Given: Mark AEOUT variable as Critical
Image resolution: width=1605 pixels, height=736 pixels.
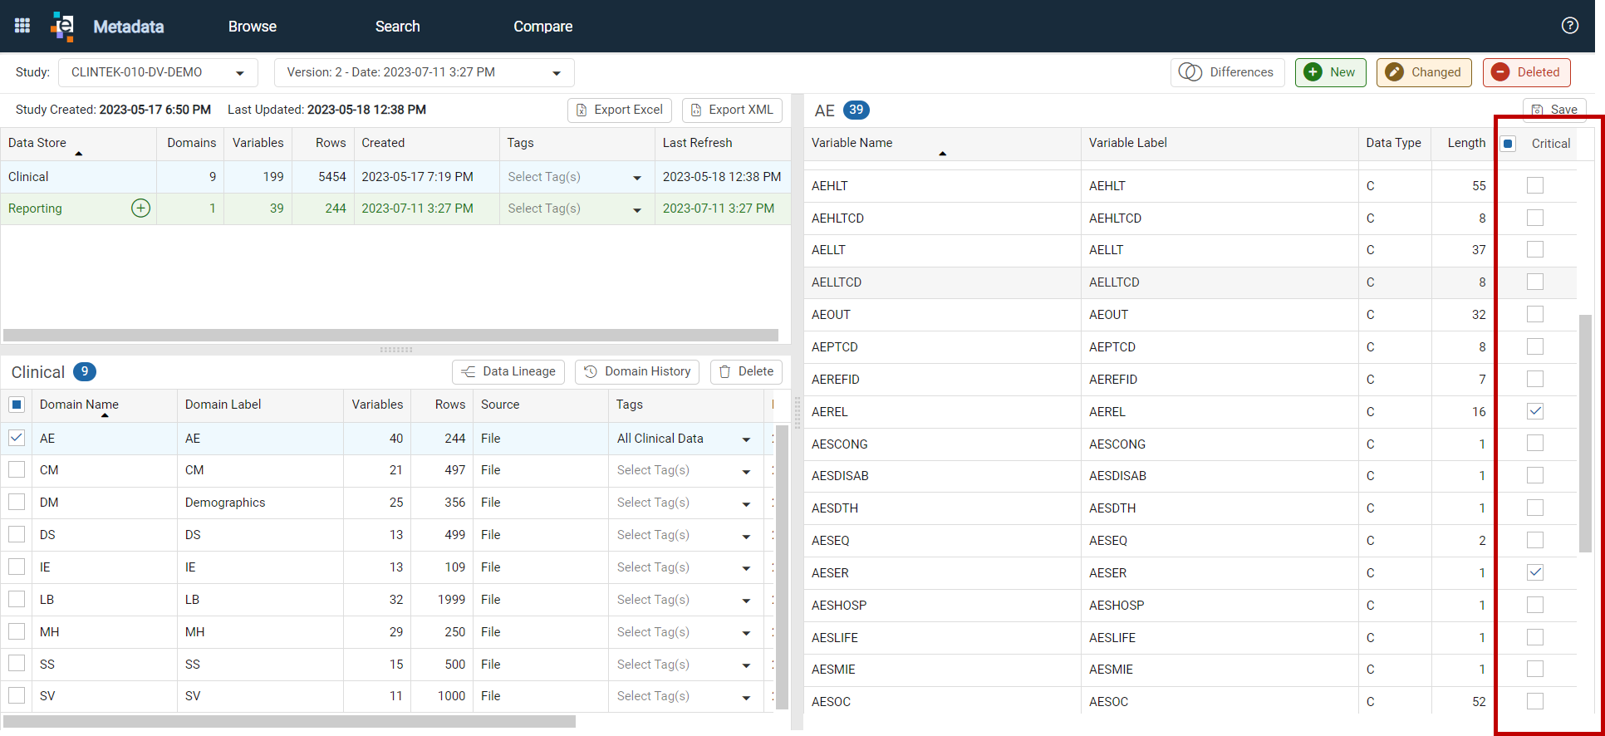Looking at the screenshot, I should [1535, 314].
